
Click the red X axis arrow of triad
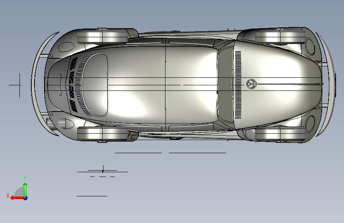[x=17, y=198]
